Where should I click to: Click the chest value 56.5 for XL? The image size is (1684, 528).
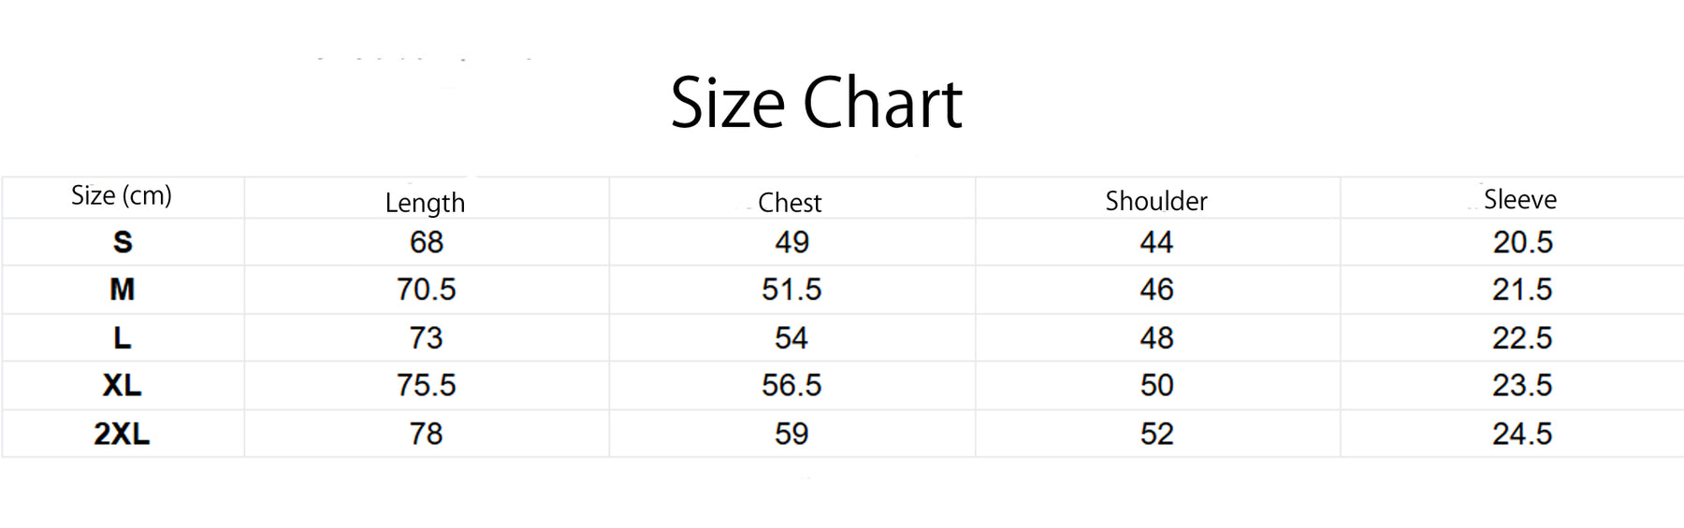click(x=791, y=385)
